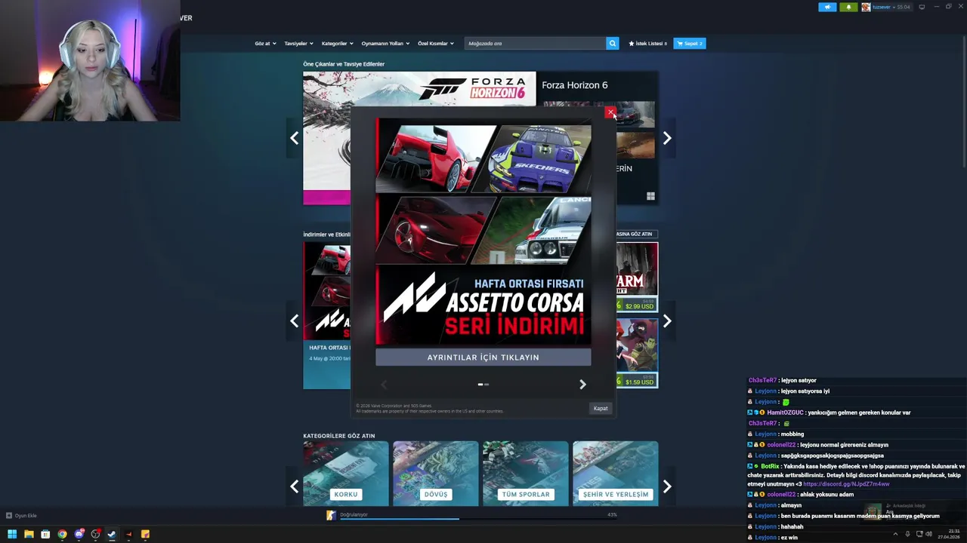Previous item in featured carousel left arrow
This screenshot has width=967, height=543.
point(295,138)
